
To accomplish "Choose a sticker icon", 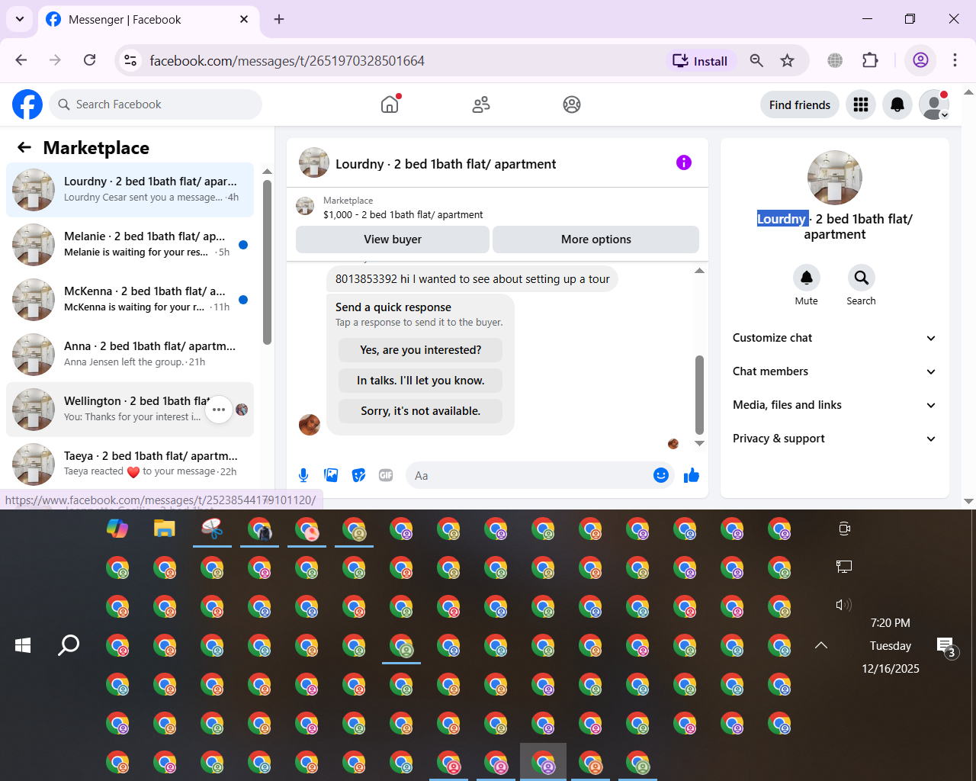I will coord(358,476).
